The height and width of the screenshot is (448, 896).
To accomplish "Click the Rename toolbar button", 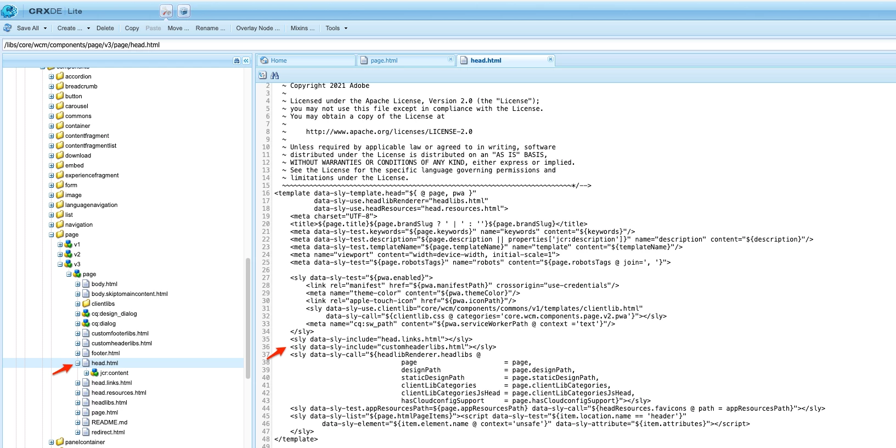I will pyautogui.click(x=210, y=28).
